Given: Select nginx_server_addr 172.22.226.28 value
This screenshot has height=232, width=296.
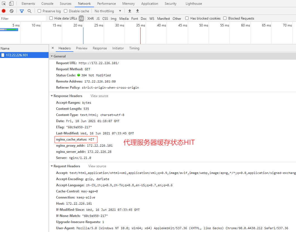Looking at the screenshot, I should pyautogui.click(x=100, y=152).
